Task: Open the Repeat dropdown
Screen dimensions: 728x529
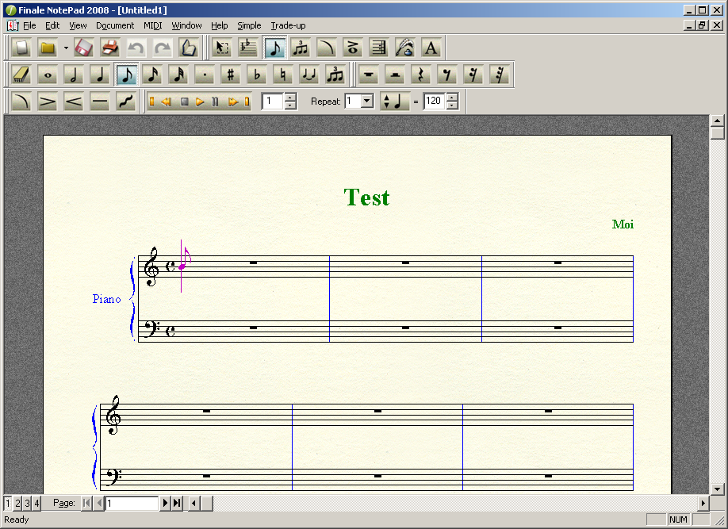Action: pos(367,101)
